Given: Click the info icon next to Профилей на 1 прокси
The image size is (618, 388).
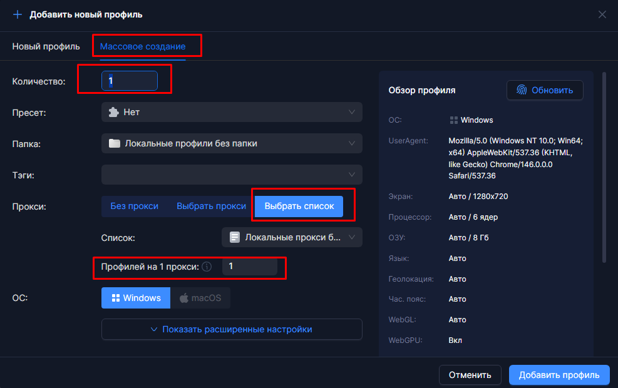Looking at the screenshot, I should click(207, 267).
